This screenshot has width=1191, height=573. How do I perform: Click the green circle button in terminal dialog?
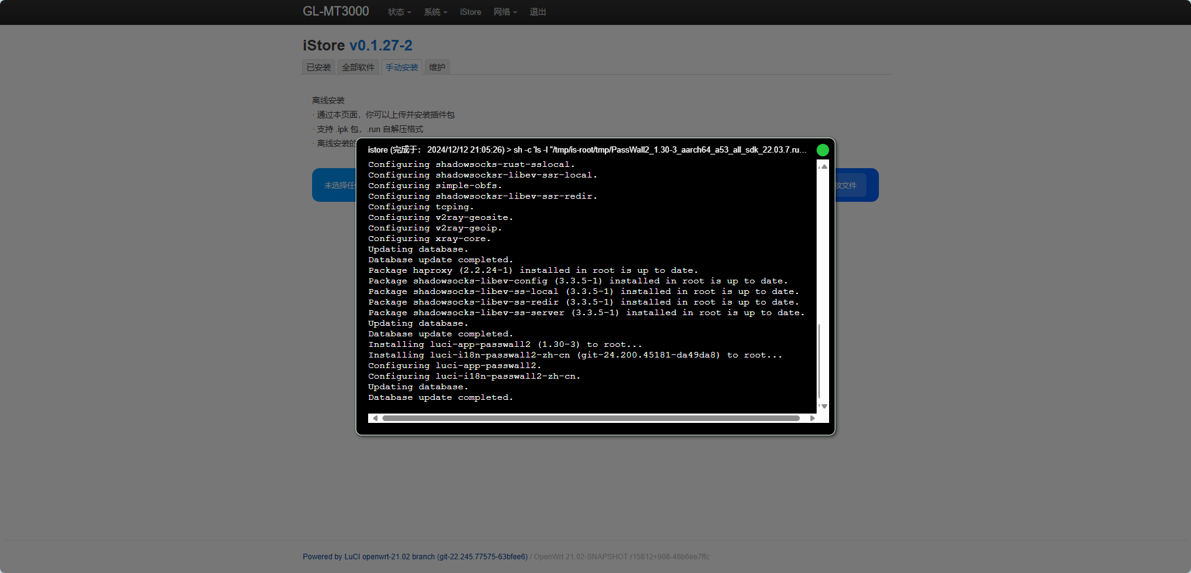[822, 150]
